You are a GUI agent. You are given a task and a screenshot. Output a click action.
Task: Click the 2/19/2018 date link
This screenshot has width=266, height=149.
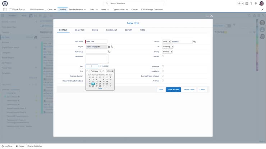[104, 66]
